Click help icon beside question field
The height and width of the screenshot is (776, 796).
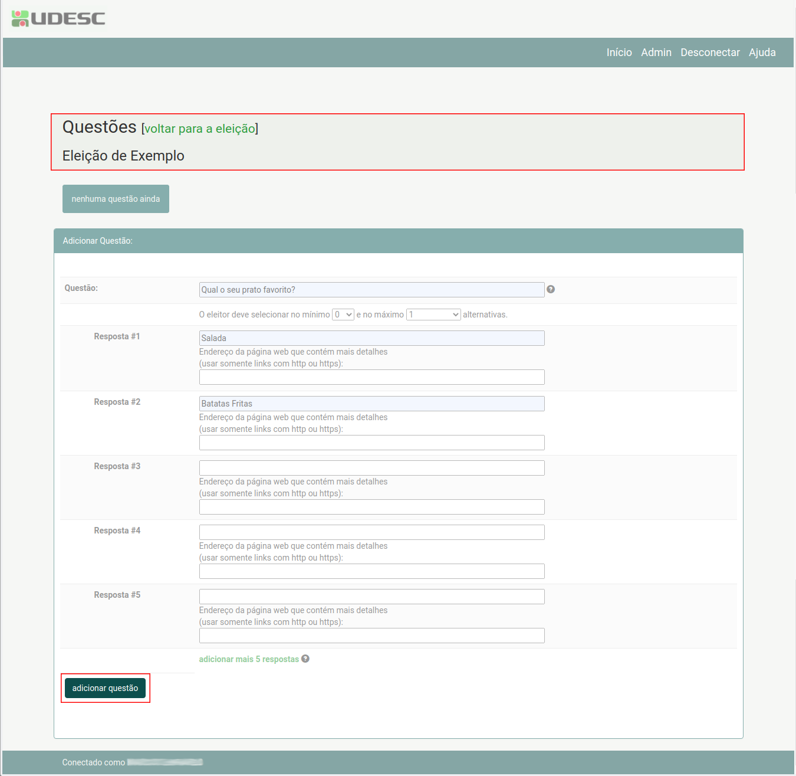pyautogui.click(x=550, y=289)
